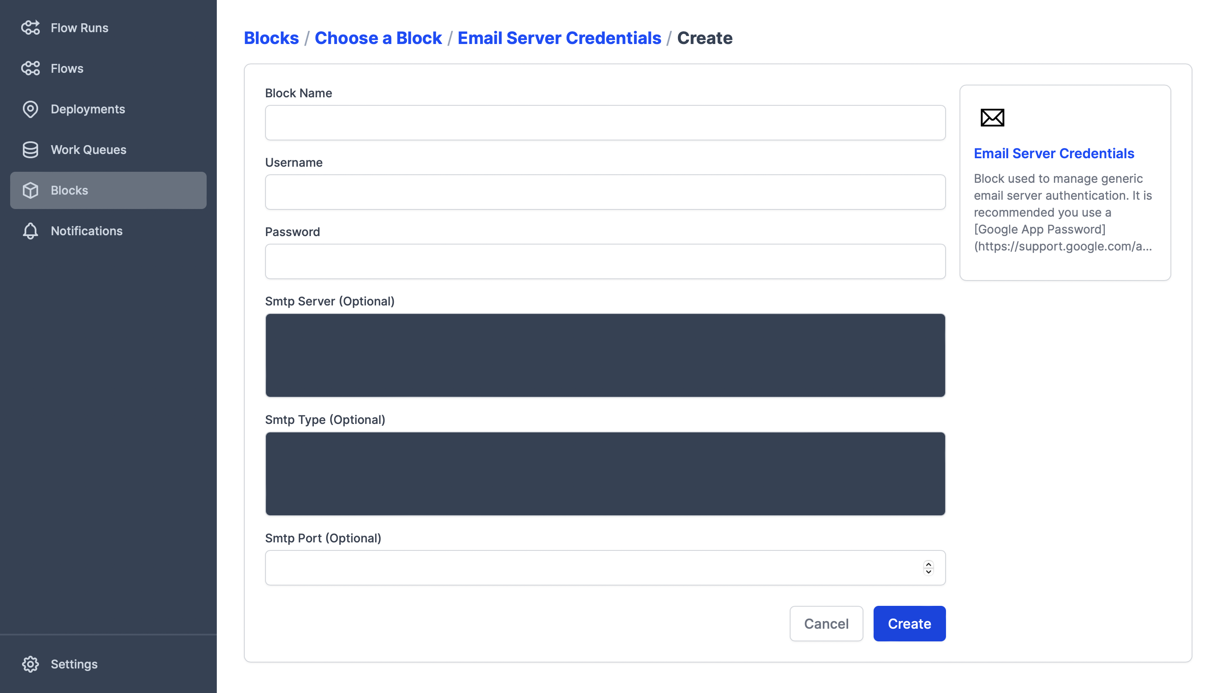Viewport: 1217px width, 693px height.
Task: Open Choose a Block from the breadcrumb
Action: tap(379, 38)
